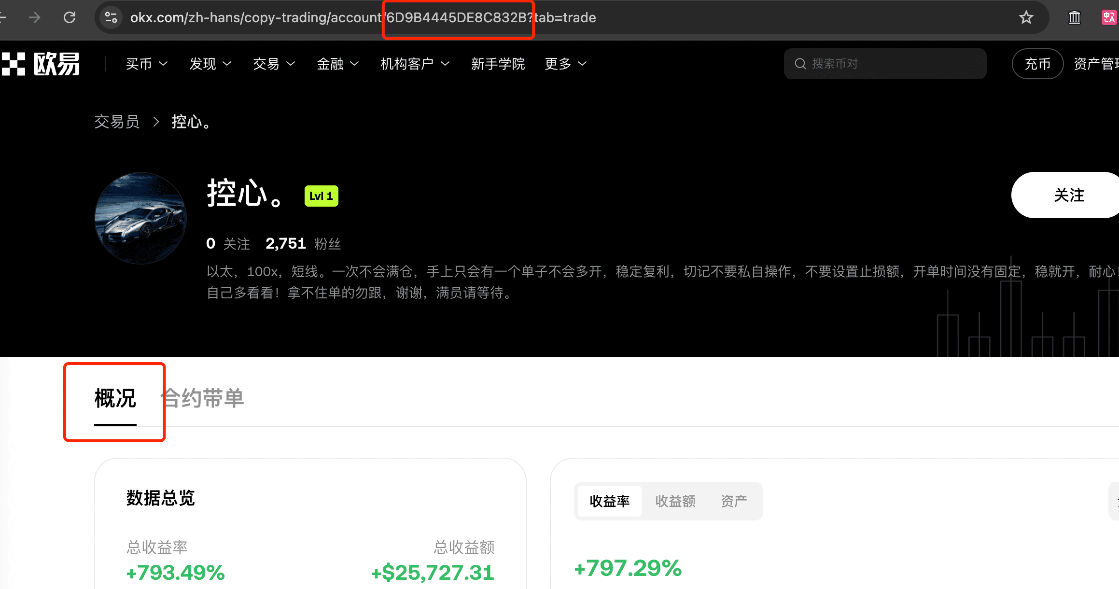
Task: Open the 2,751 粉丝 followers count
Action: [303, 243]
